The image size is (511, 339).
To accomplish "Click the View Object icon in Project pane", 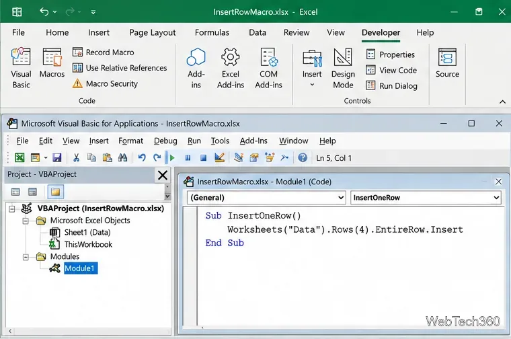I will [32, 192].
